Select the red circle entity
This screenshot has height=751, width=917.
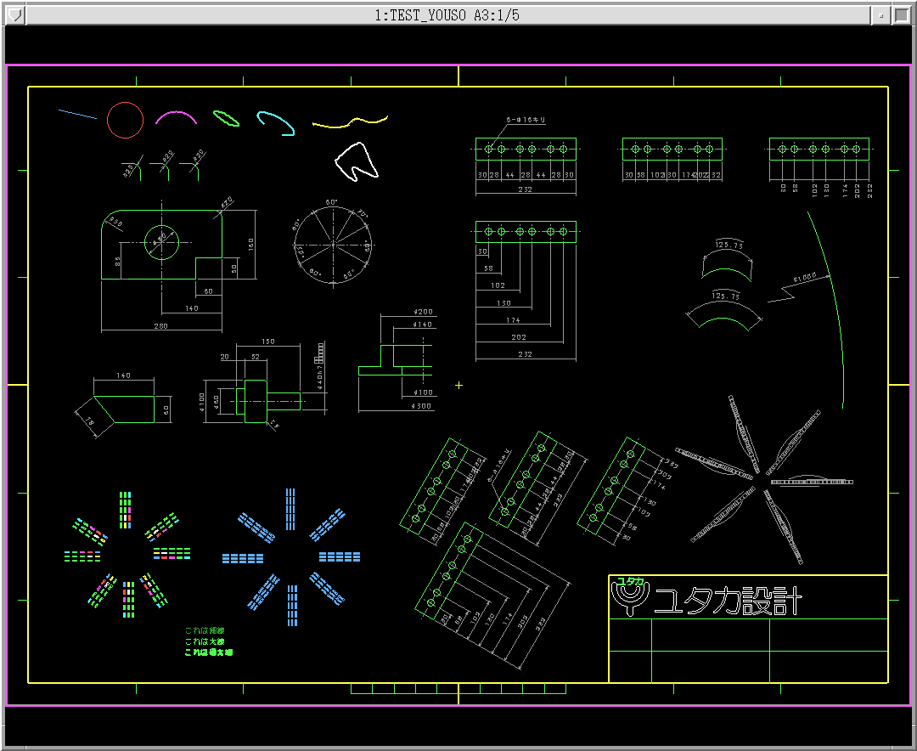[125, 120]
